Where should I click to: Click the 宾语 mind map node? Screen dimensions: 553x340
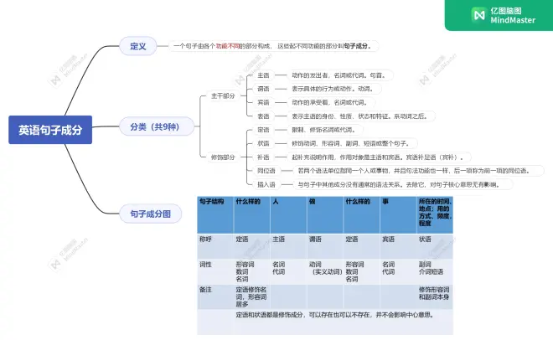coord(263,102)
